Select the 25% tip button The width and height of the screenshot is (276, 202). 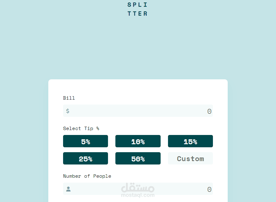[x=86, y=158]
